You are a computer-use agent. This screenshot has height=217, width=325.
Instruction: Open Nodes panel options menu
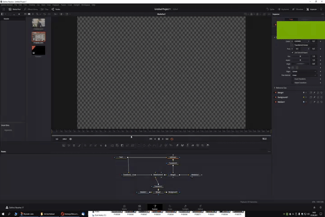point(269,151)
